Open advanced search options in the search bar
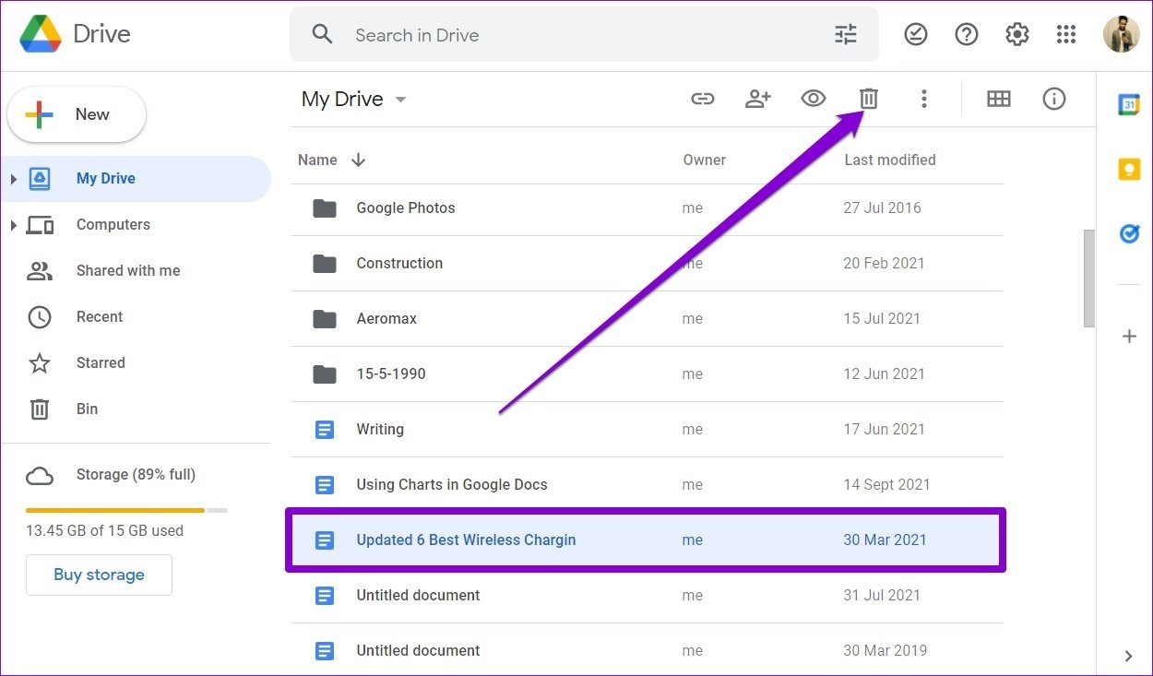 pyautogui.click(x=845, y=33)
